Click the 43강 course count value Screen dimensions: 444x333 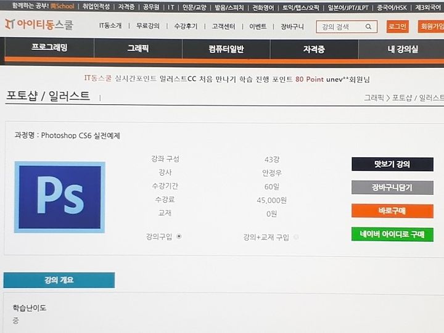(272, 160)
